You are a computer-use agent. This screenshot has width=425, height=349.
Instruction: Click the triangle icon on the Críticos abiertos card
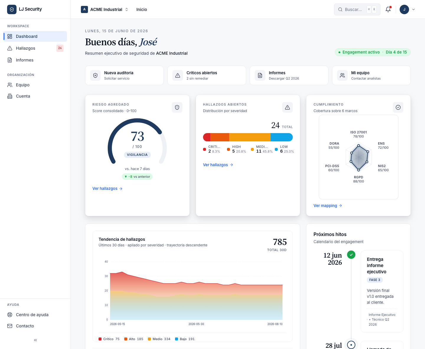[178, 75]
